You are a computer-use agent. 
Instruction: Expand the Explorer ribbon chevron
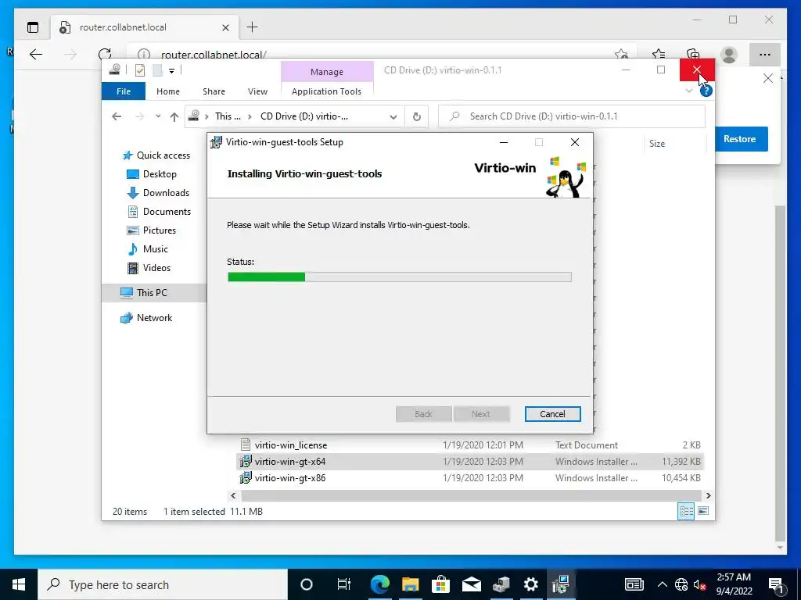tap(689, 91)
